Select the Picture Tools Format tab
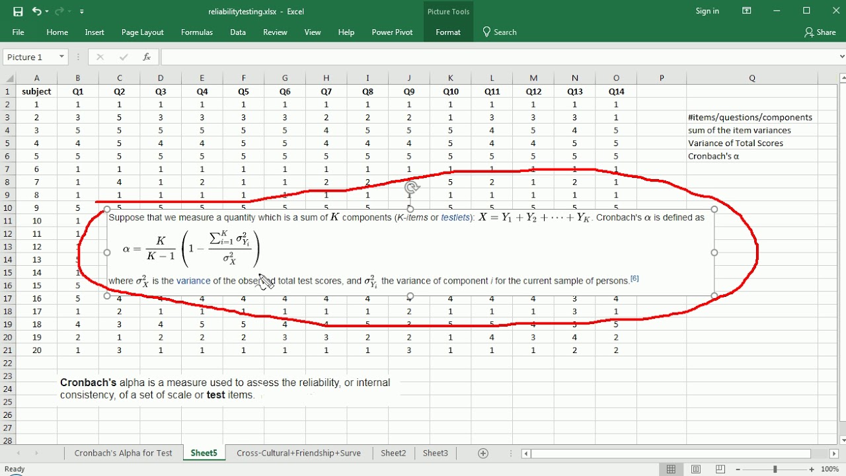The height and width of the screenshot is (476, 846). (x=448, y=32)
